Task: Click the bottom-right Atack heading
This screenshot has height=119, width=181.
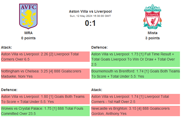Action: point(97,90)
